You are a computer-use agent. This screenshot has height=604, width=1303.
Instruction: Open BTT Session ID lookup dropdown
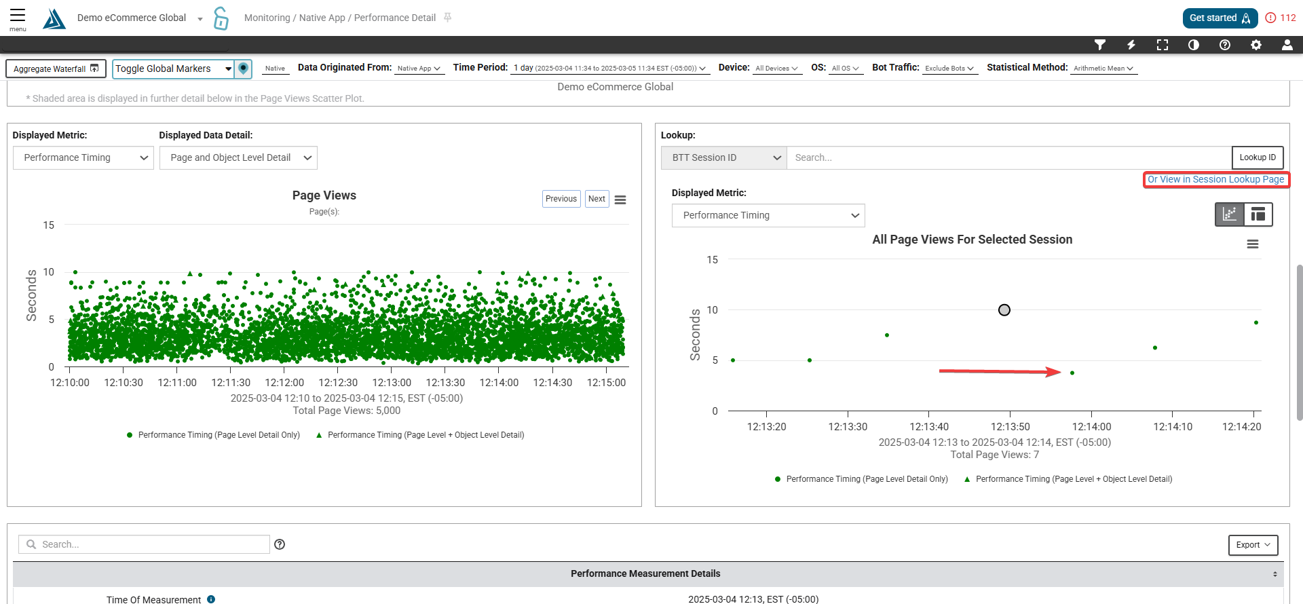coord(724,158)
